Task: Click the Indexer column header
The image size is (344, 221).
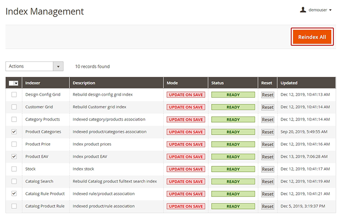Action: tap(33, 83)
